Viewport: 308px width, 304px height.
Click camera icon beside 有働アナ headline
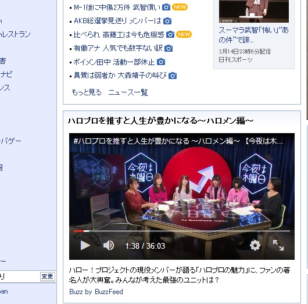[x=169, y=48]
